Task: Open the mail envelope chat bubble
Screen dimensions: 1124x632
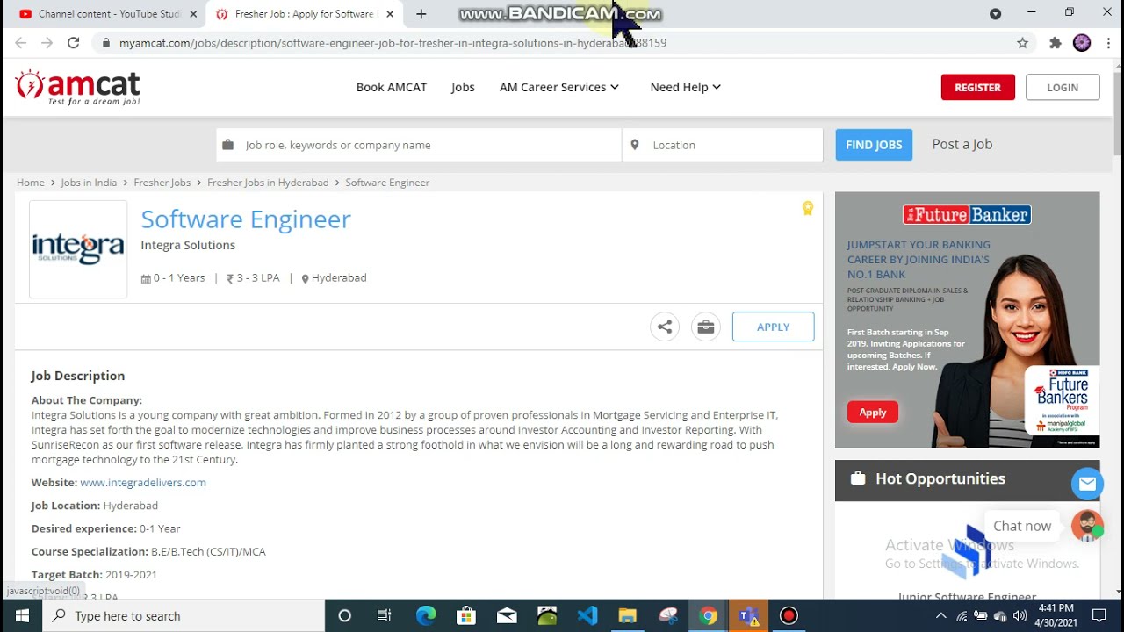Action: (x=1087, y=484)
